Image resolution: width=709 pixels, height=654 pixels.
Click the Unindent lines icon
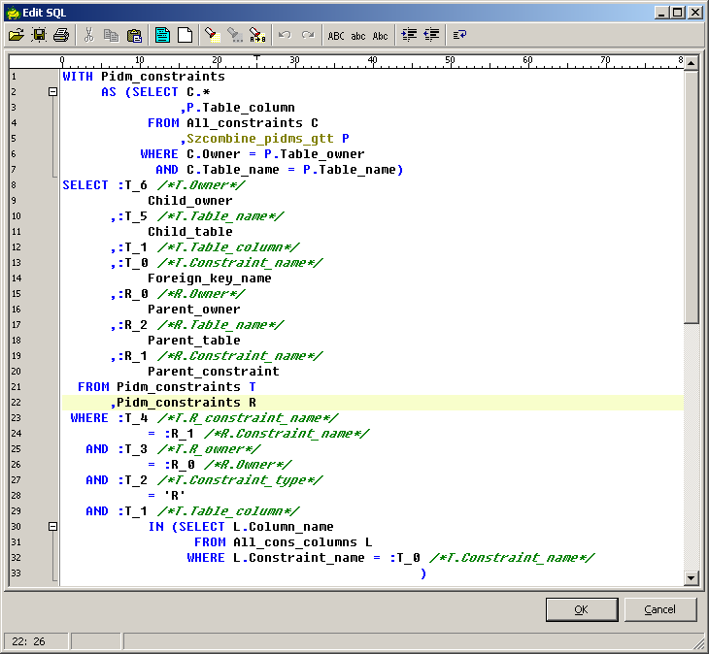pos(431,35)
